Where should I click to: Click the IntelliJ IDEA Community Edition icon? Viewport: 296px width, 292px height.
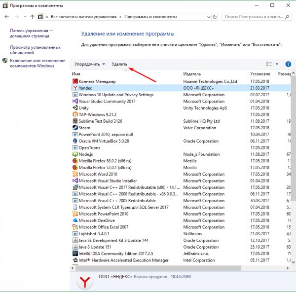[x=75, y=254]
